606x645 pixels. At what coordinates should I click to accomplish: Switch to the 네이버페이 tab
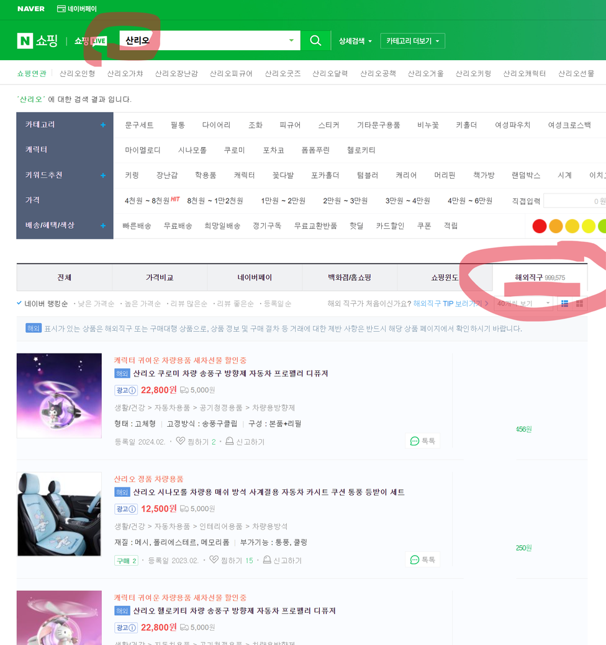[x=255, y=278]
